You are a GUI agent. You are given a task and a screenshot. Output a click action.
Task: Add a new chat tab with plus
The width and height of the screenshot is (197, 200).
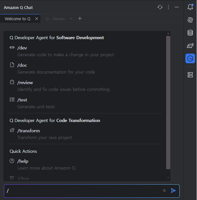tap(80, 19)
